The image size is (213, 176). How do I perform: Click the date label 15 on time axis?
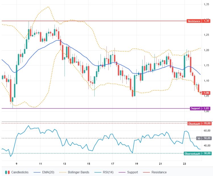[x=88, y=164]
